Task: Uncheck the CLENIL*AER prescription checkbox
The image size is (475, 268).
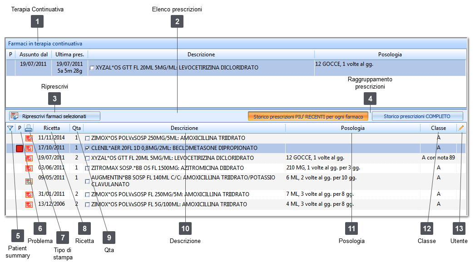Action: tap(87, 148)
